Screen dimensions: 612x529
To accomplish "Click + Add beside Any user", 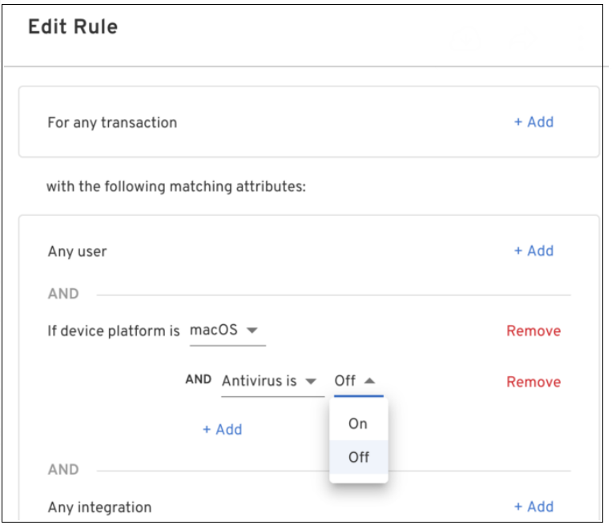I will 533,251.
